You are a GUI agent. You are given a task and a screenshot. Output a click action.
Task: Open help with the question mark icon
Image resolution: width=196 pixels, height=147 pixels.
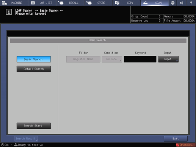click(x=191, y=3)
